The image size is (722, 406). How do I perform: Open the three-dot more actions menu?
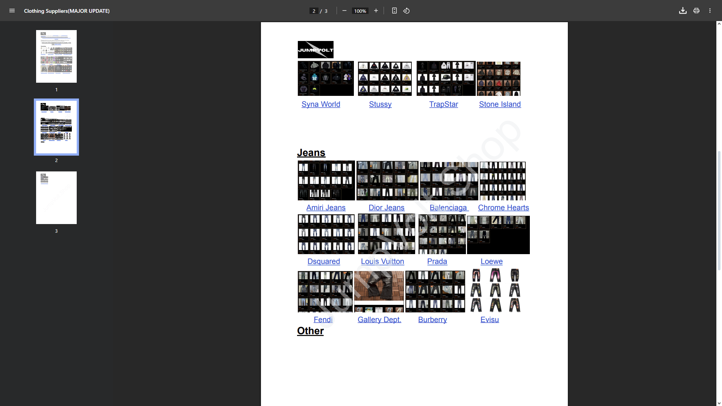[x=710, y=11]
